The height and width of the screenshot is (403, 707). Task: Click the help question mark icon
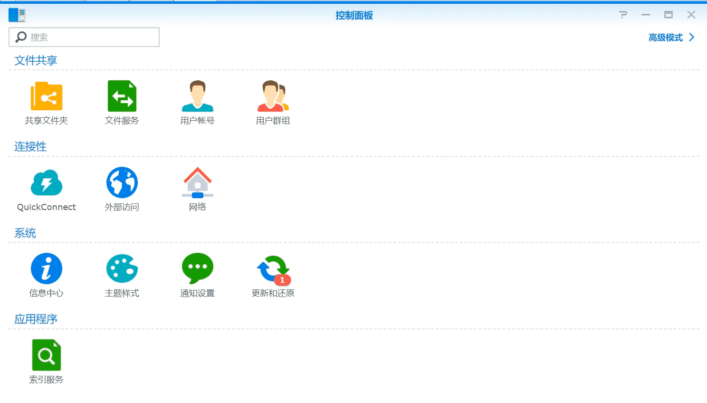tap(623, 15)
